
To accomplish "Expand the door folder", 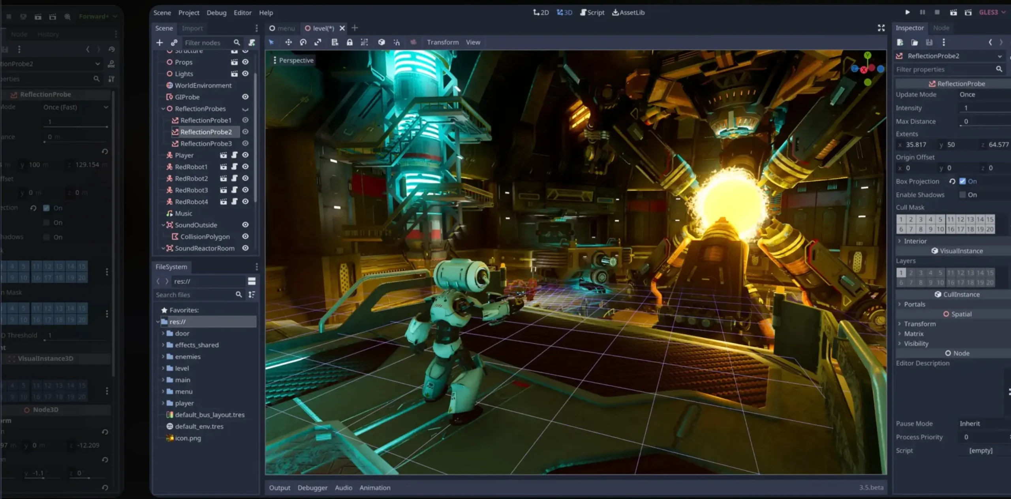I will point(163,333).
